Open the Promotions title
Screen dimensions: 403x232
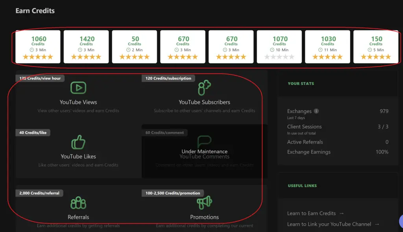(x=204, y=217)
